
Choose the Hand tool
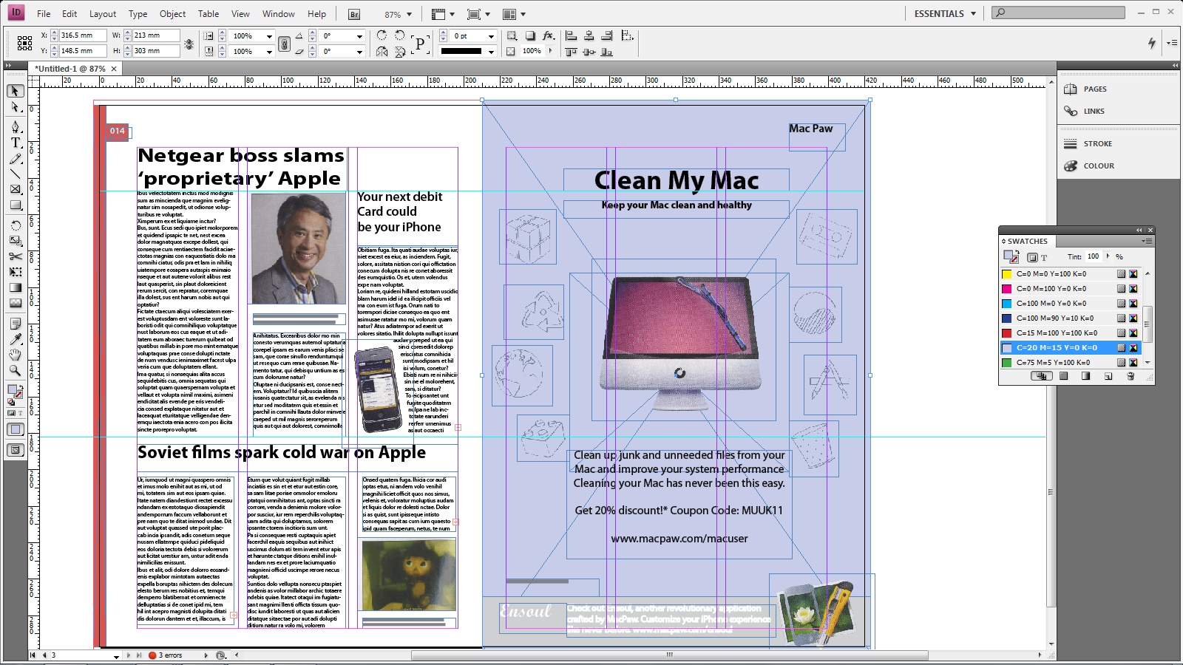click(x=16, y=355)
